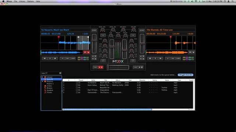
Task: Toggle deck 2 Loop button
Action: (x=178, y=59)
